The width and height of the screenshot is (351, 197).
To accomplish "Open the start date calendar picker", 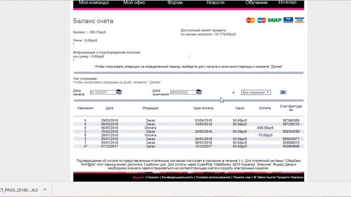I will (119, 92).
